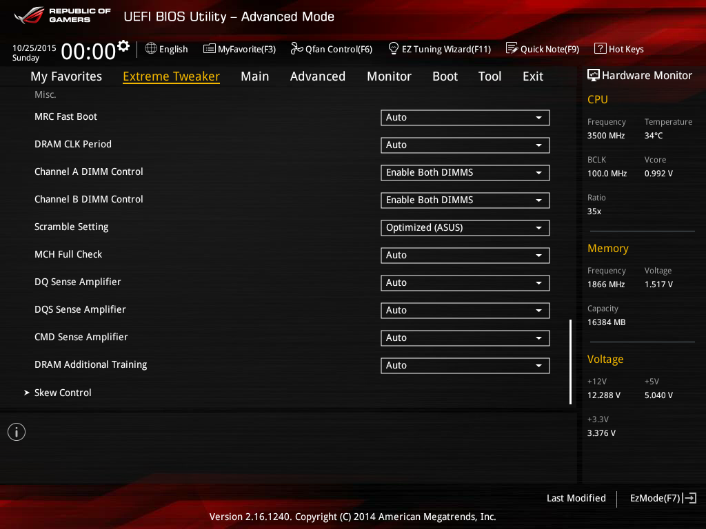Viewport: 706px width, 529px height.
Task: Expand the Skew Control submenu
Action: 58,393
